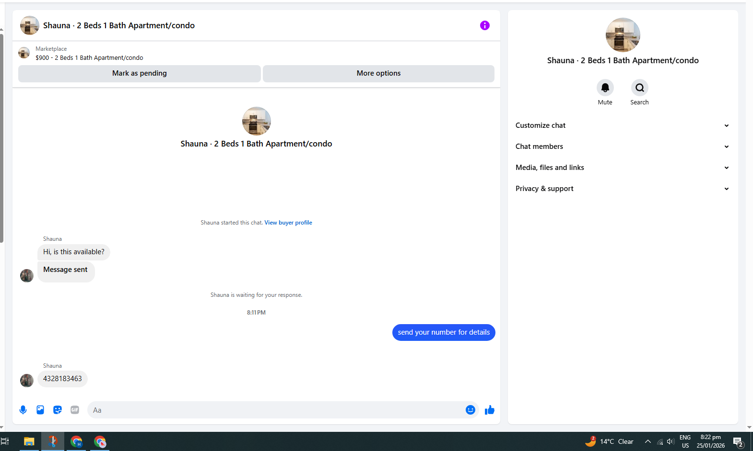Image resolution: width=753 pixels, height=451 pixels.
Task: Click the large listing photo in right panel
Action: click(x=623, y=35)
